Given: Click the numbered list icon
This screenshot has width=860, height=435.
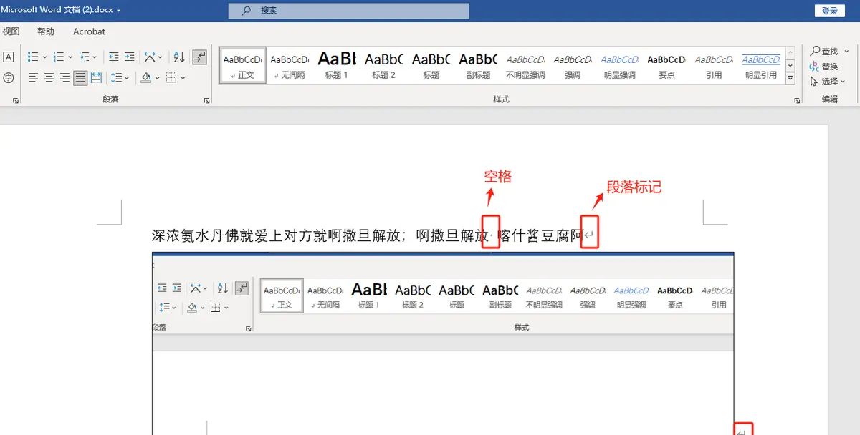Looking at the screenshot, I should (59, 57).
